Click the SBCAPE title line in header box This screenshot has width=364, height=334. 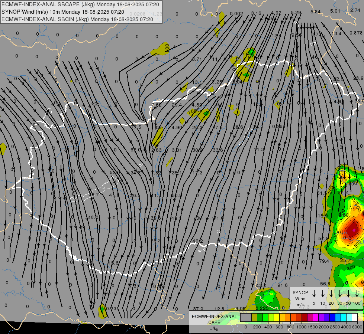tap(80, 4)
